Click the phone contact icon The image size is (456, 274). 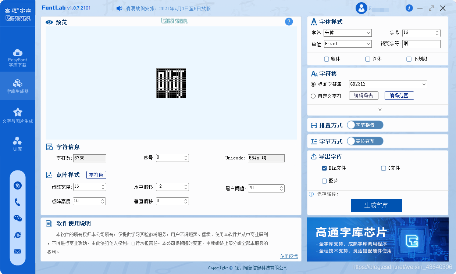point(18,202)
